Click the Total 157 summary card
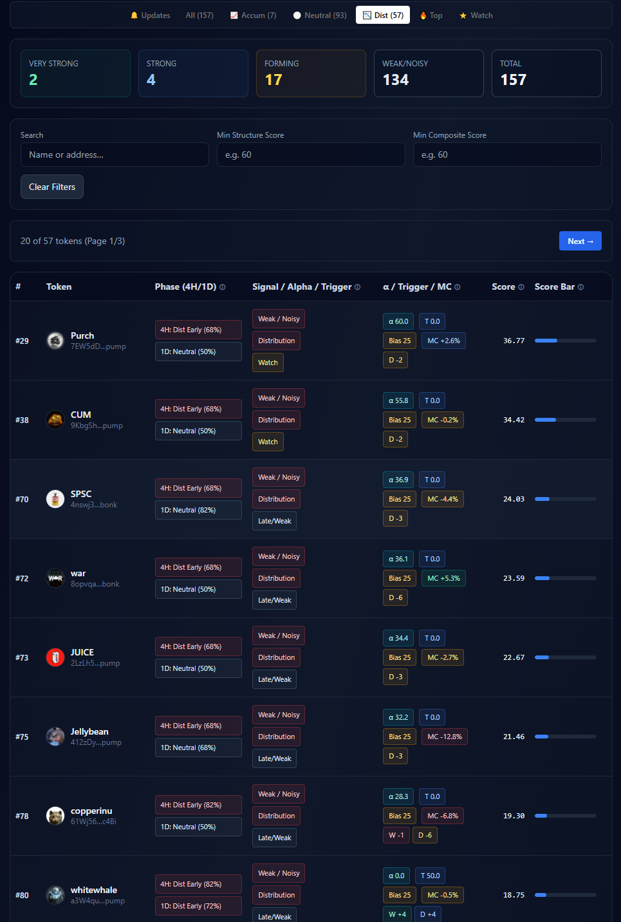 point(546,73)
